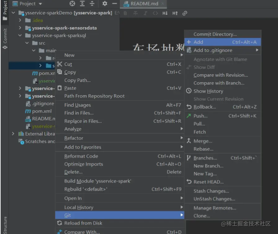
Task: Decrease header level with H down icon
Action: click(165, 13)
